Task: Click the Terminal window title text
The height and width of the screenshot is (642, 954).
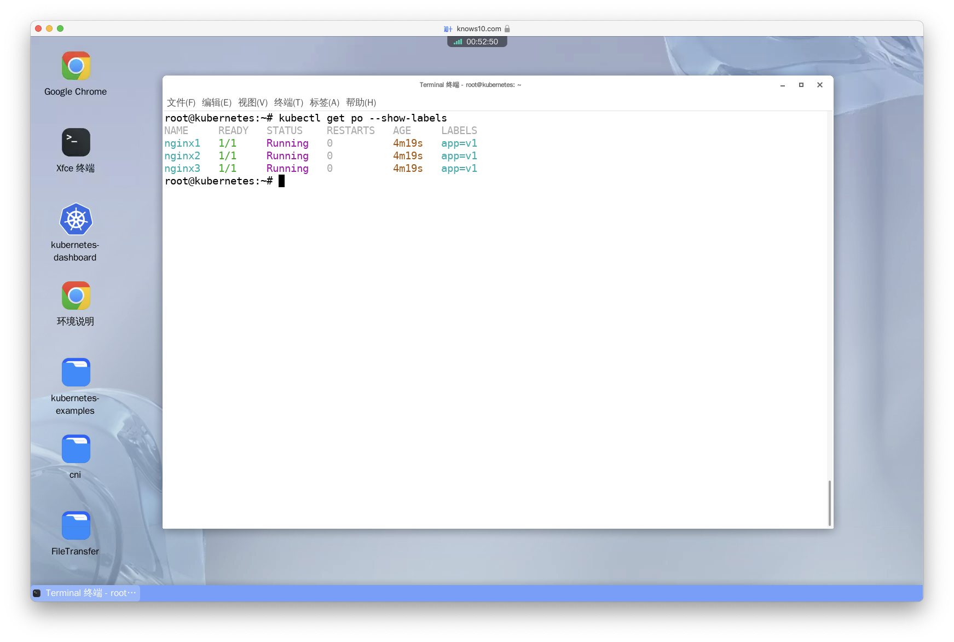Action: pos(470,85)
